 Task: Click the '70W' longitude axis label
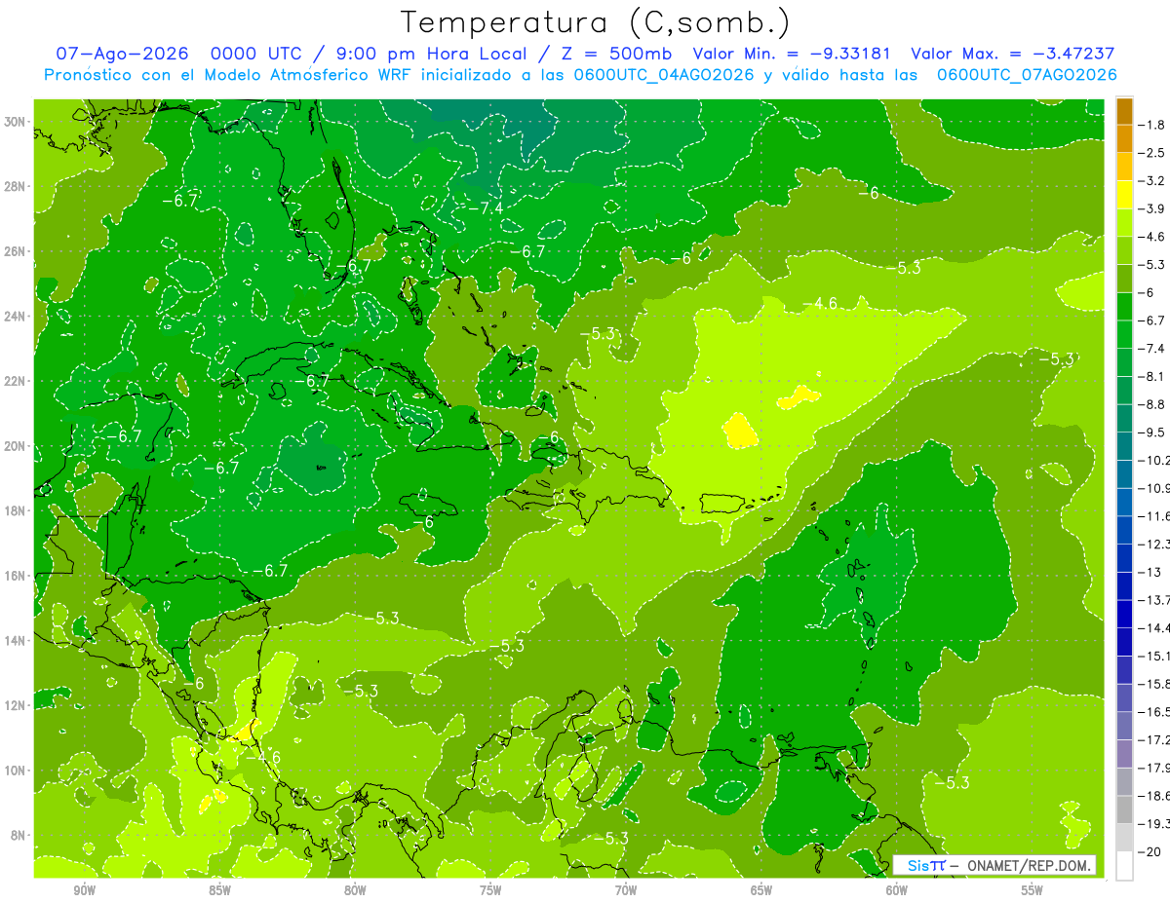tap(626, 891)
